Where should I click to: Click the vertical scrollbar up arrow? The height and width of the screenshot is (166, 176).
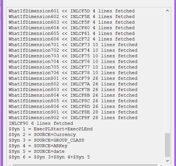[167, 11]
